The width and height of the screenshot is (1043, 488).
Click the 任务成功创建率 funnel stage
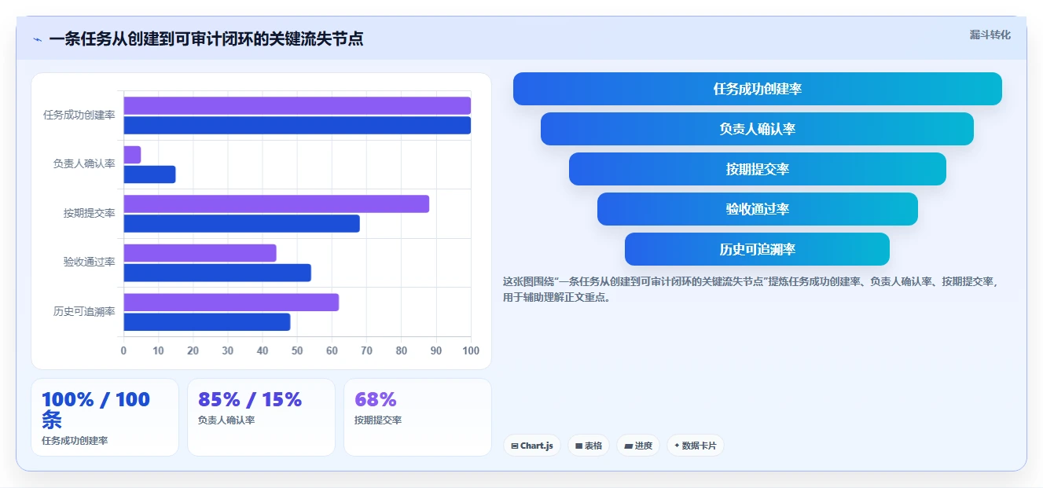[758, 89]
